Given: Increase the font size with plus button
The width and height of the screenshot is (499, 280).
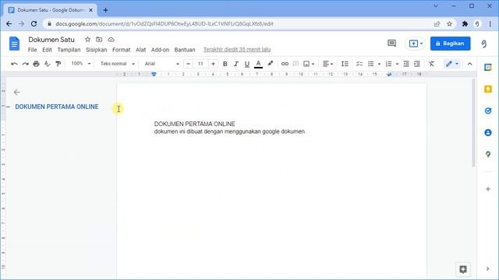Looking at the screenshot, I should click(x=213, y=64).
